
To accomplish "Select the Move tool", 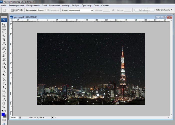I will (4, 24).
